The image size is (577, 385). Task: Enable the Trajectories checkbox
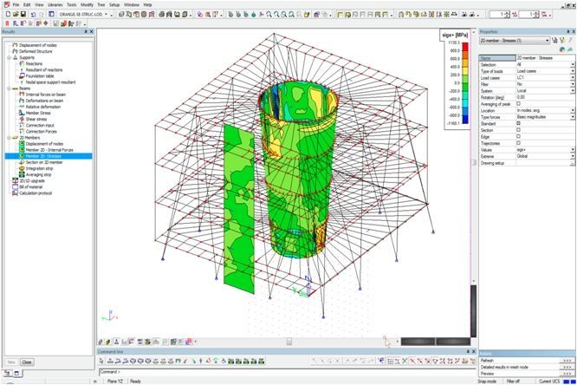click(518, 142)
